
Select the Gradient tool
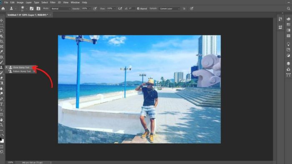2,83
